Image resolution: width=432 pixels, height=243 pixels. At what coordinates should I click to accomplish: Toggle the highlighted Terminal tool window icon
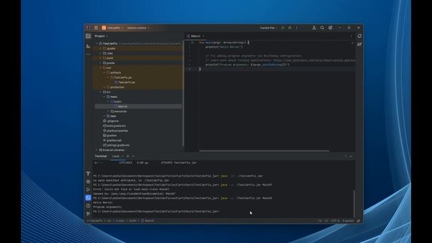(88, 198)
